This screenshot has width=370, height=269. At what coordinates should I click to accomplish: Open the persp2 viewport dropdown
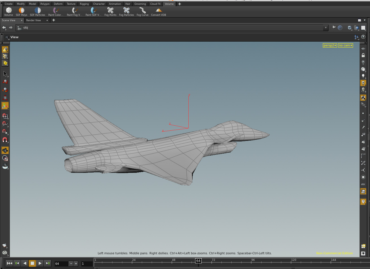tap(330, 45)
